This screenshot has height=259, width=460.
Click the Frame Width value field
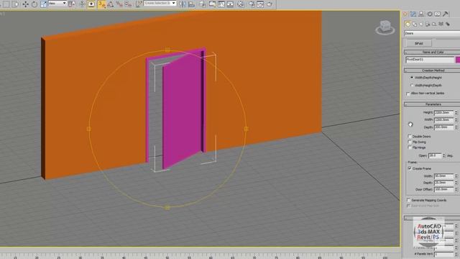(x=444, y=176)
